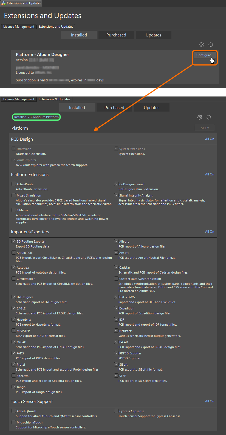Open settings gear in the Configure Platform view

(x=200, y=117)
